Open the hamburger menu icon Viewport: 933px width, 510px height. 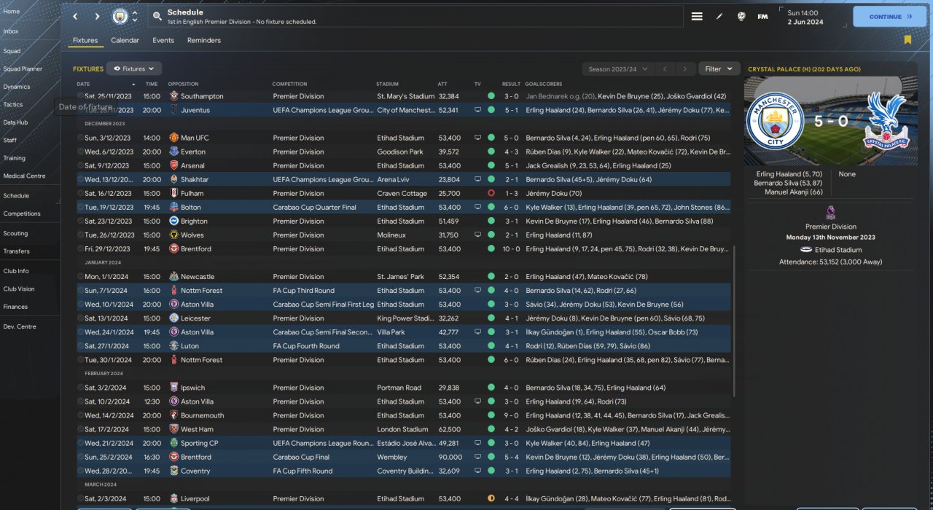pos(697,16)
